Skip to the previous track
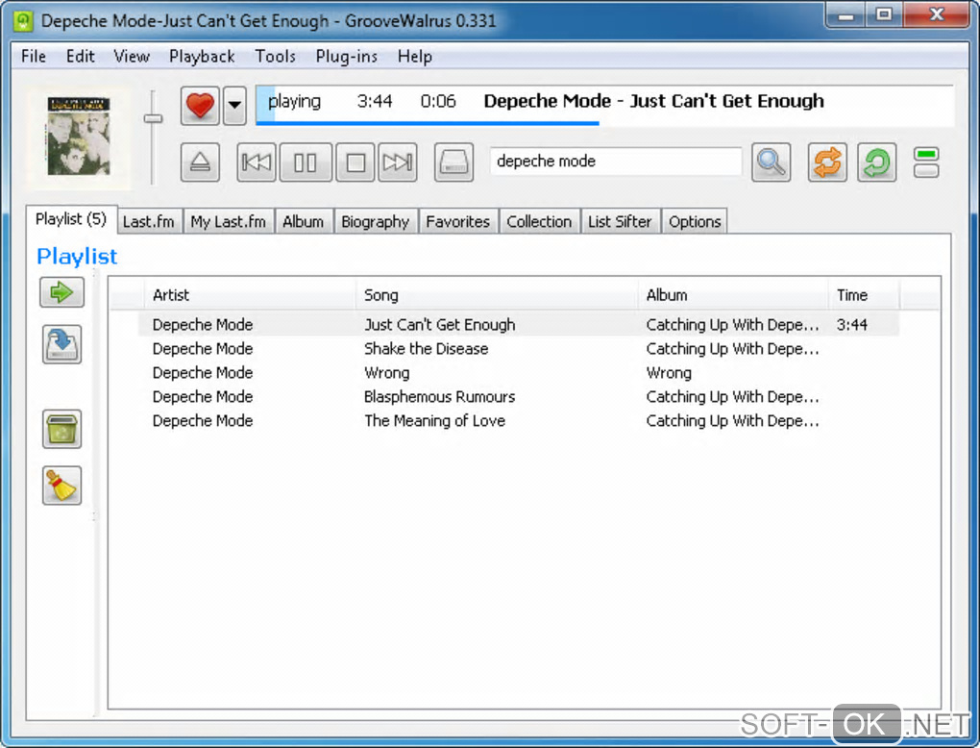This screenshot has height=748, width=980. click(257, 162)
